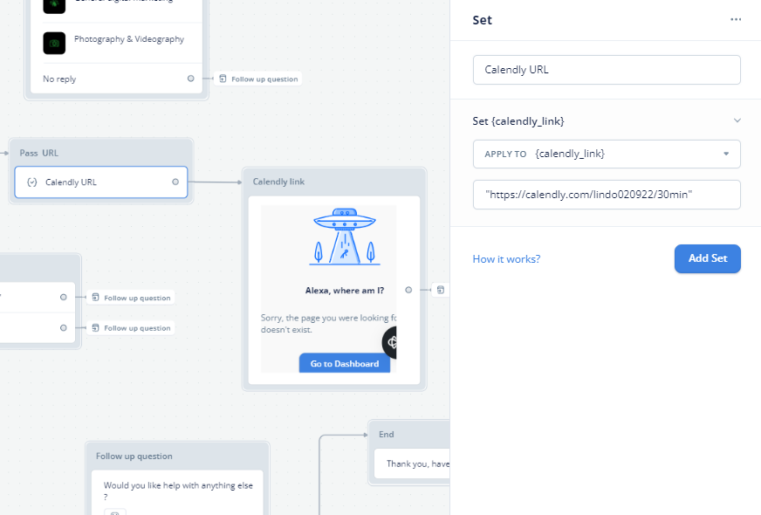The image size is (761, 515).
Task: Click the No reply output connector dot
Action: click(x=191, y=79)
